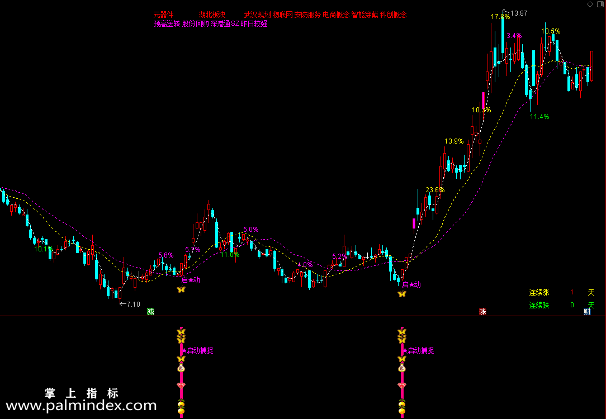Click the 启★动 label near 5.7%
Image resolution: width=606 pixels, height=419 pixels.
[191, 280]
